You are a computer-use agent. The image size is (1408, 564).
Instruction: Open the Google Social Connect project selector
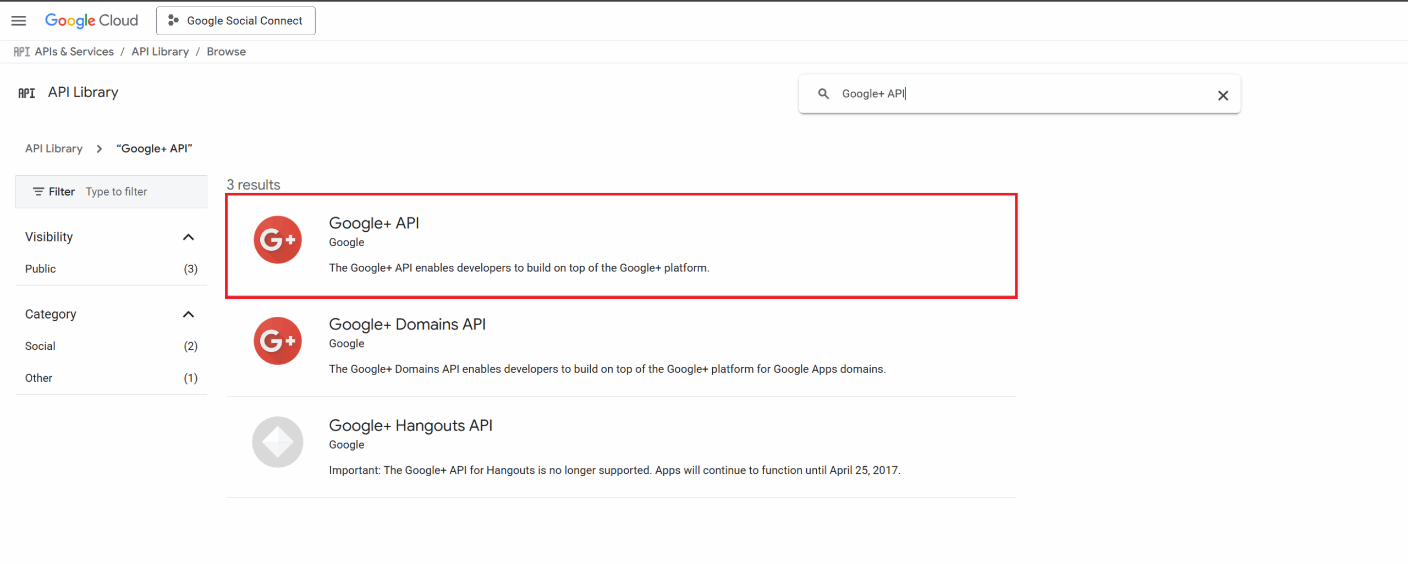click(235, 21)
